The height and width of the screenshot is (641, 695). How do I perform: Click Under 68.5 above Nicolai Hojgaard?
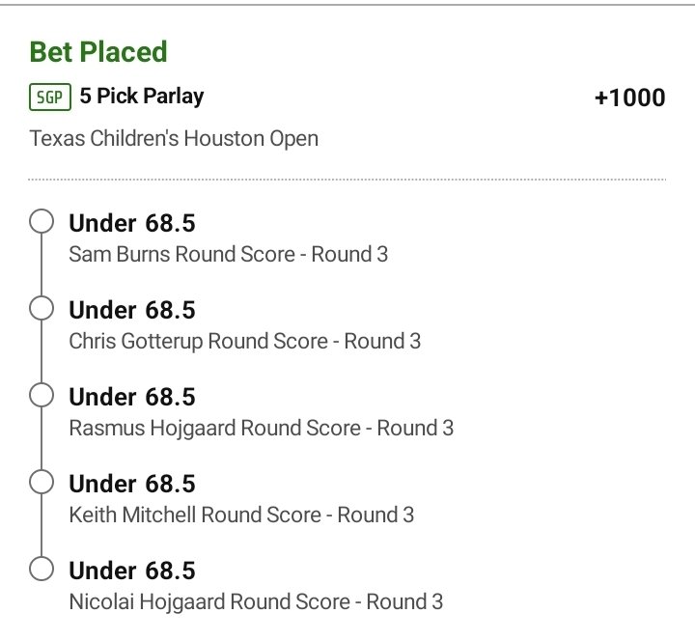point(132,570)
